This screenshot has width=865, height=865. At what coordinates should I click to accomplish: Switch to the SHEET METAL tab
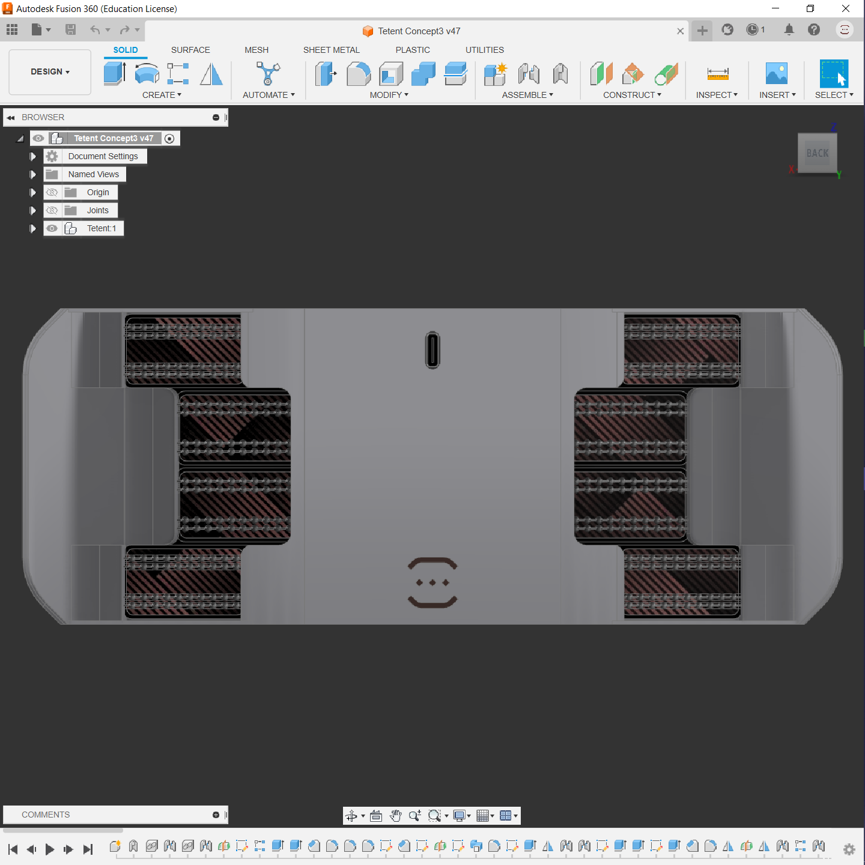point(331,50)
